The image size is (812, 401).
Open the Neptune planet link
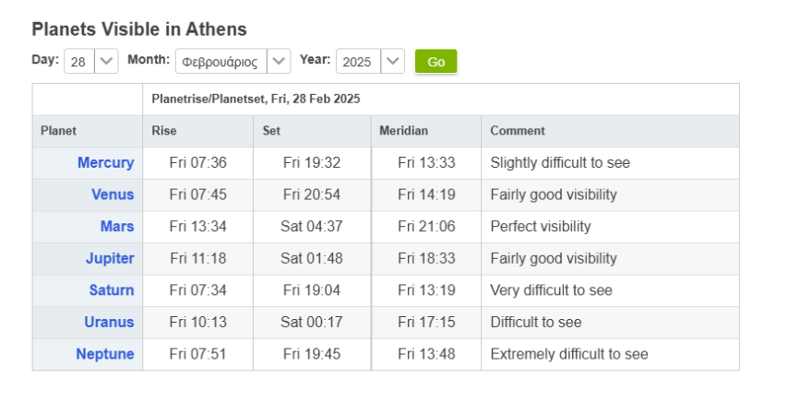pyautogui.click(x=105, y=354)
